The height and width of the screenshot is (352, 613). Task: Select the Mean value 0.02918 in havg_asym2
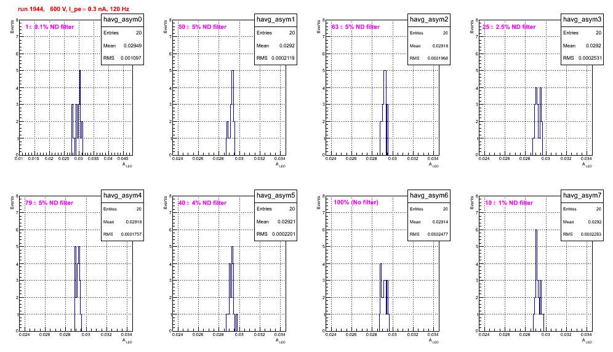[x=440, y=46]
